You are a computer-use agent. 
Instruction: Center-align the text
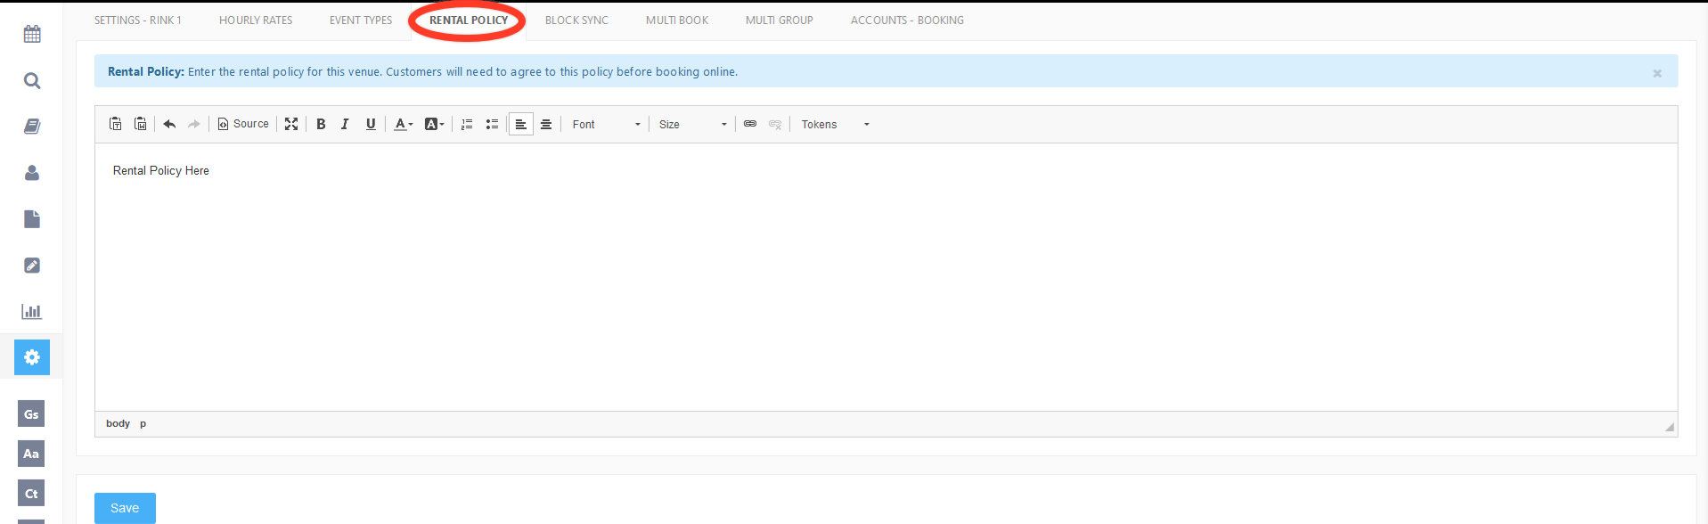click(x=546, y=124)
